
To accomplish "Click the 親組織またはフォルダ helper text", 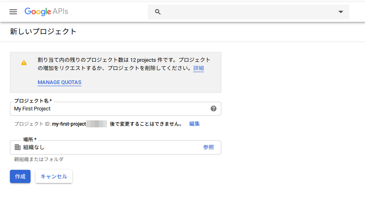I will 39,159.
